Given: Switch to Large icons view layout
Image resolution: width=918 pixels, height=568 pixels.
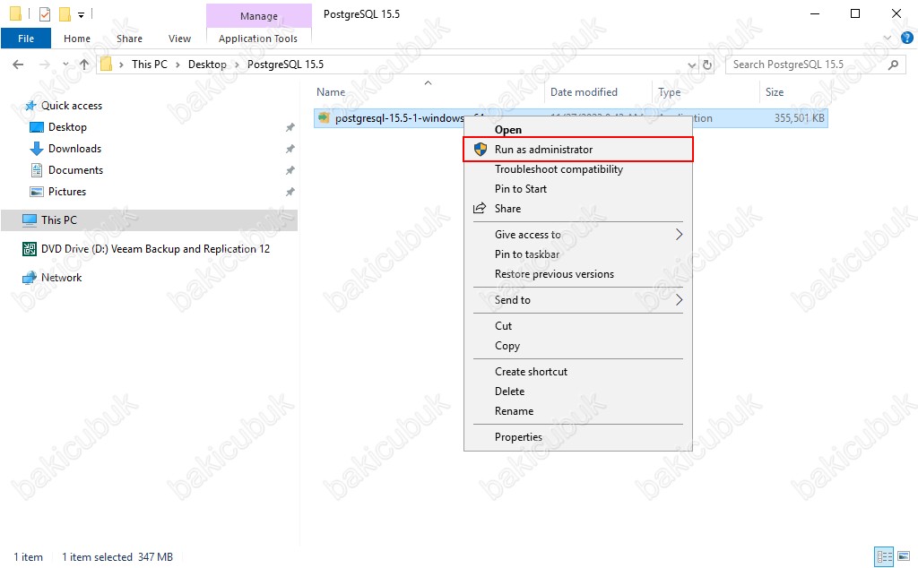Looking at the screenshot, I should click(904, 556).
